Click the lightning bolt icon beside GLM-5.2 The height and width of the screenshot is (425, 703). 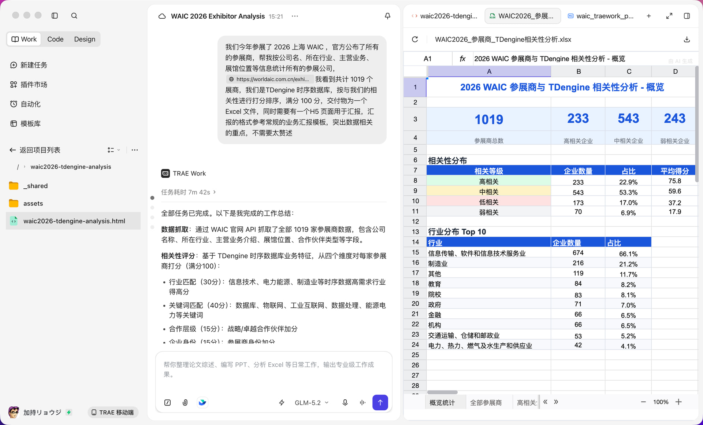(282, 402)
